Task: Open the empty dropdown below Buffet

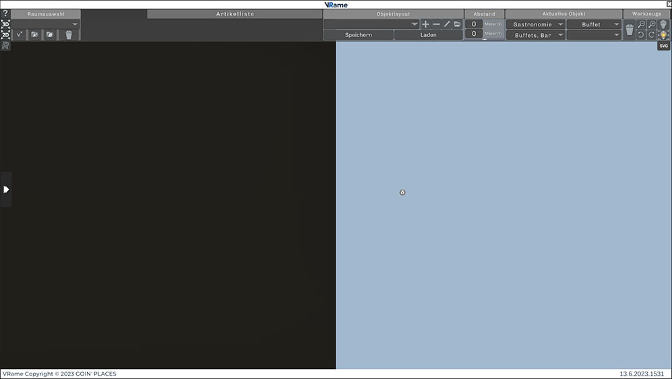Action: [x=594, y=35]
